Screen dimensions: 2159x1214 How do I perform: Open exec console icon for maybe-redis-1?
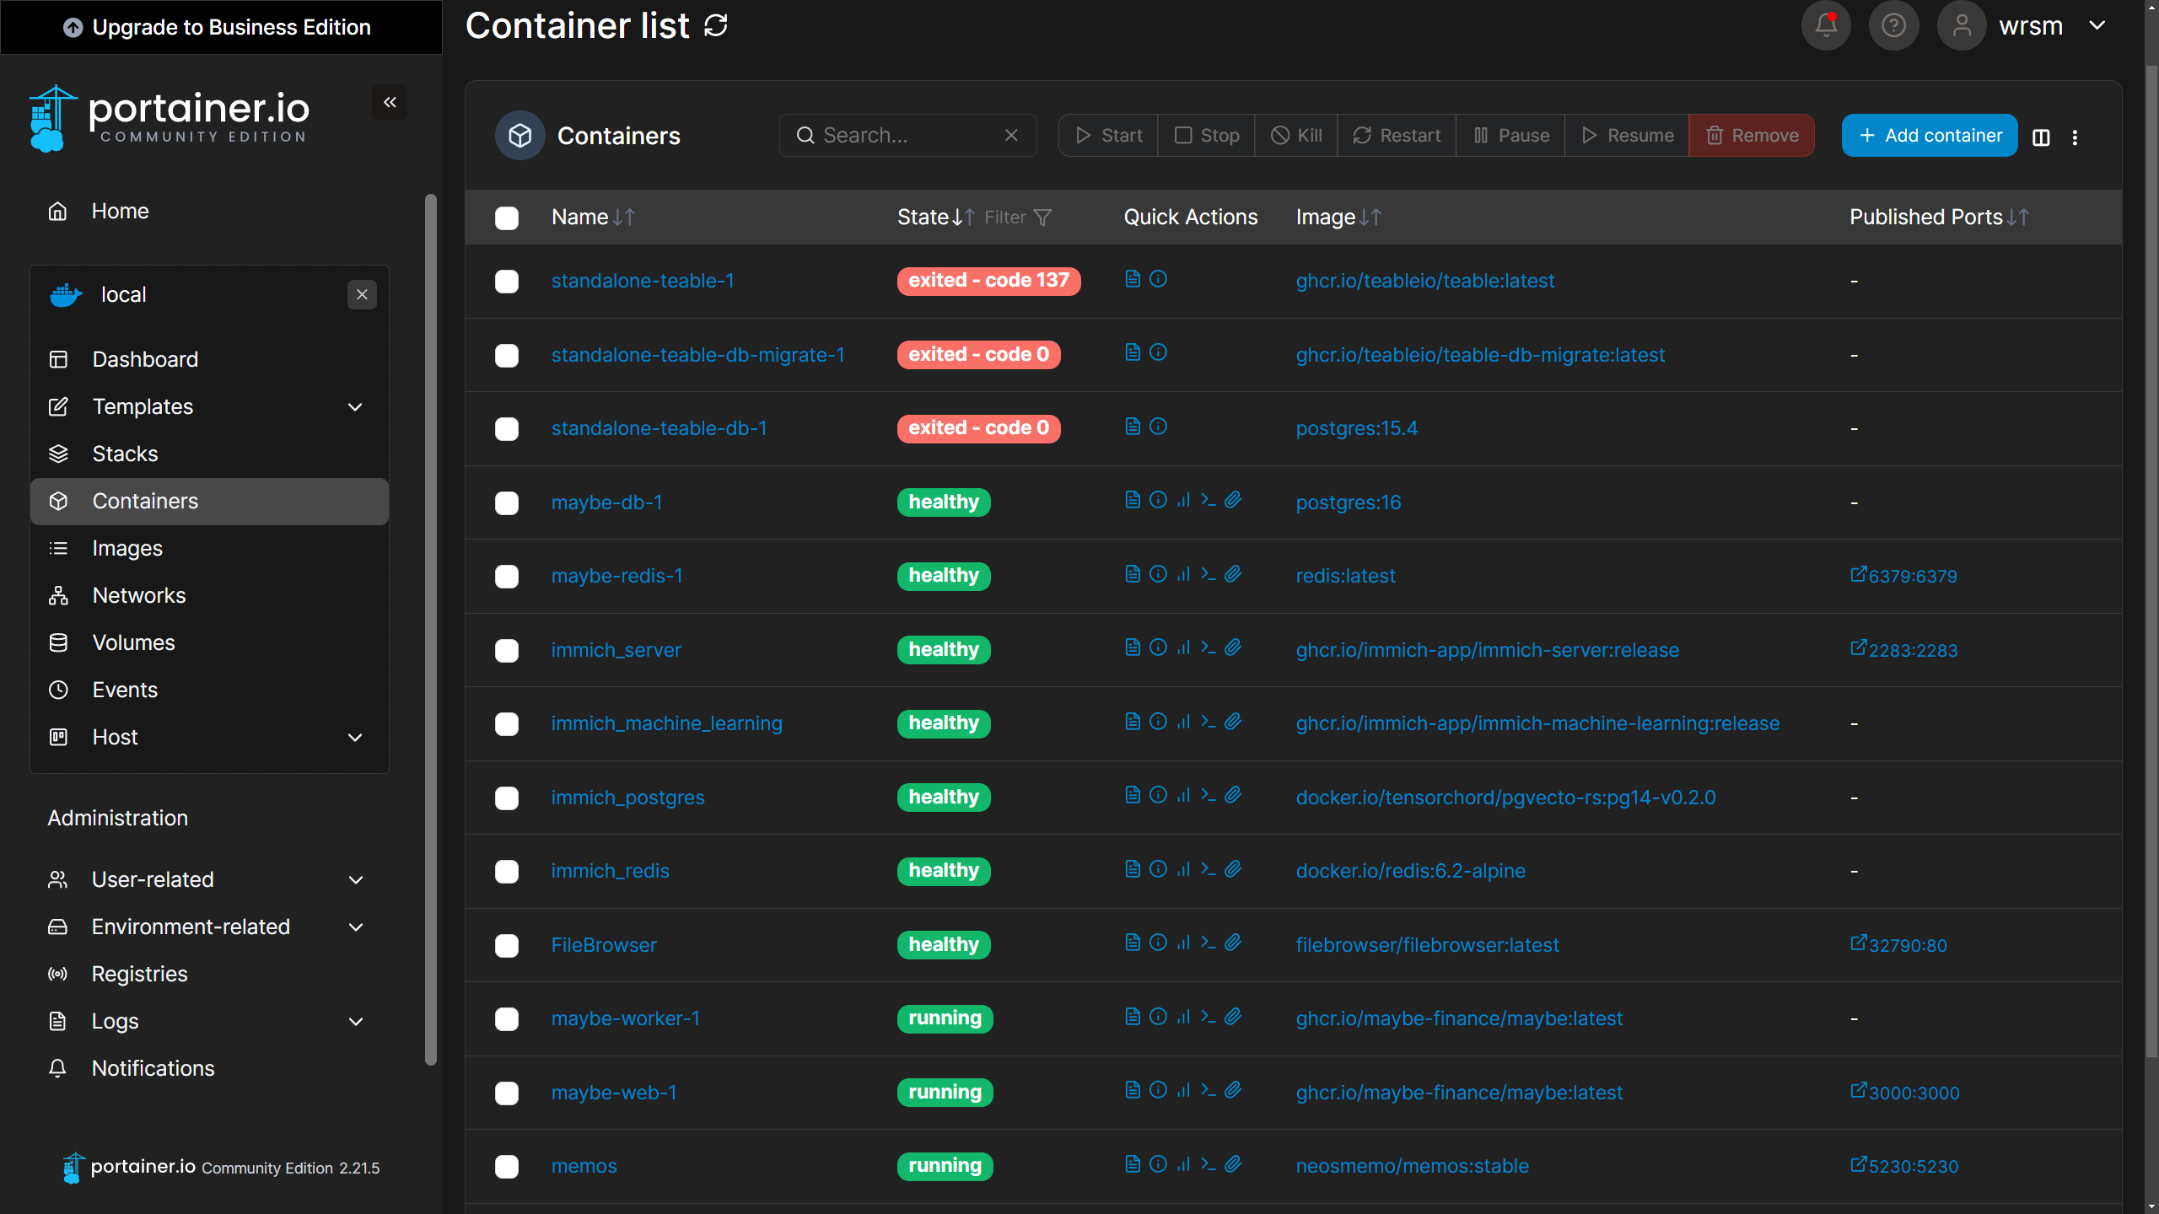pyautogui.click(x=1208, y=574)
